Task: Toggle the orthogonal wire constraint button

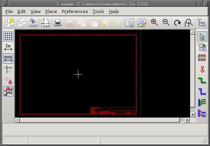Action: [x=9, y=91]
